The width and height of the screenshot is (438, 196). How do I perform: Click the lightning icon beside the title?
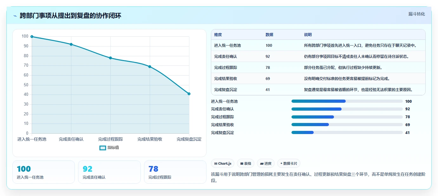[15, 16]
